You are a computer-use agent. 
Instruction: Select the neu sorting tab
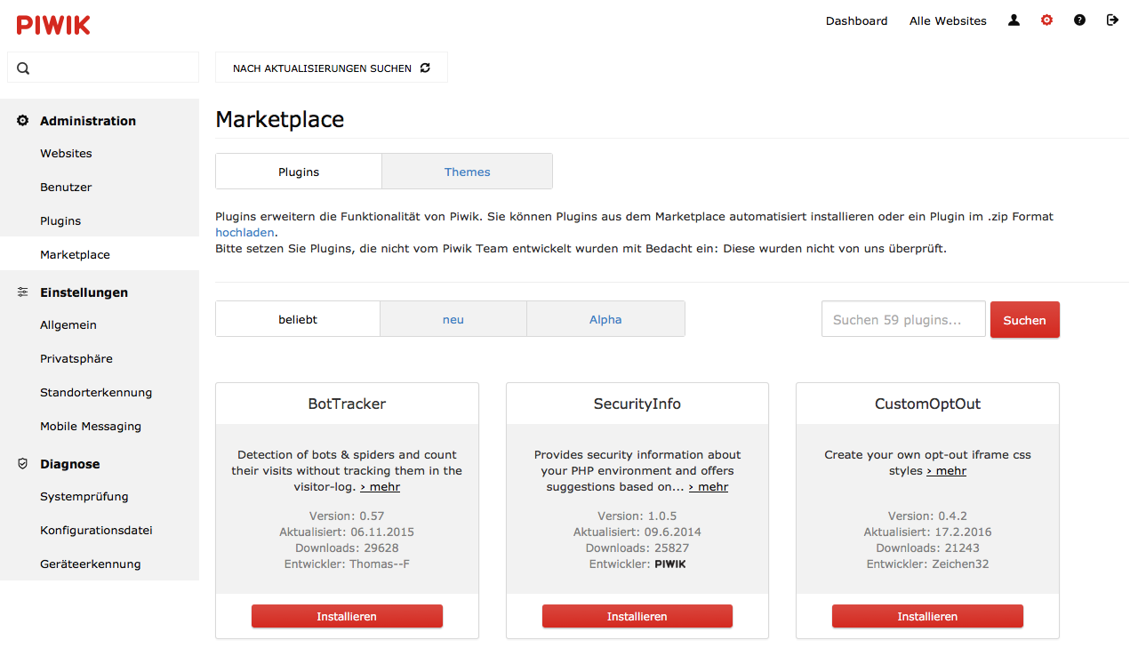pos(453,319)
